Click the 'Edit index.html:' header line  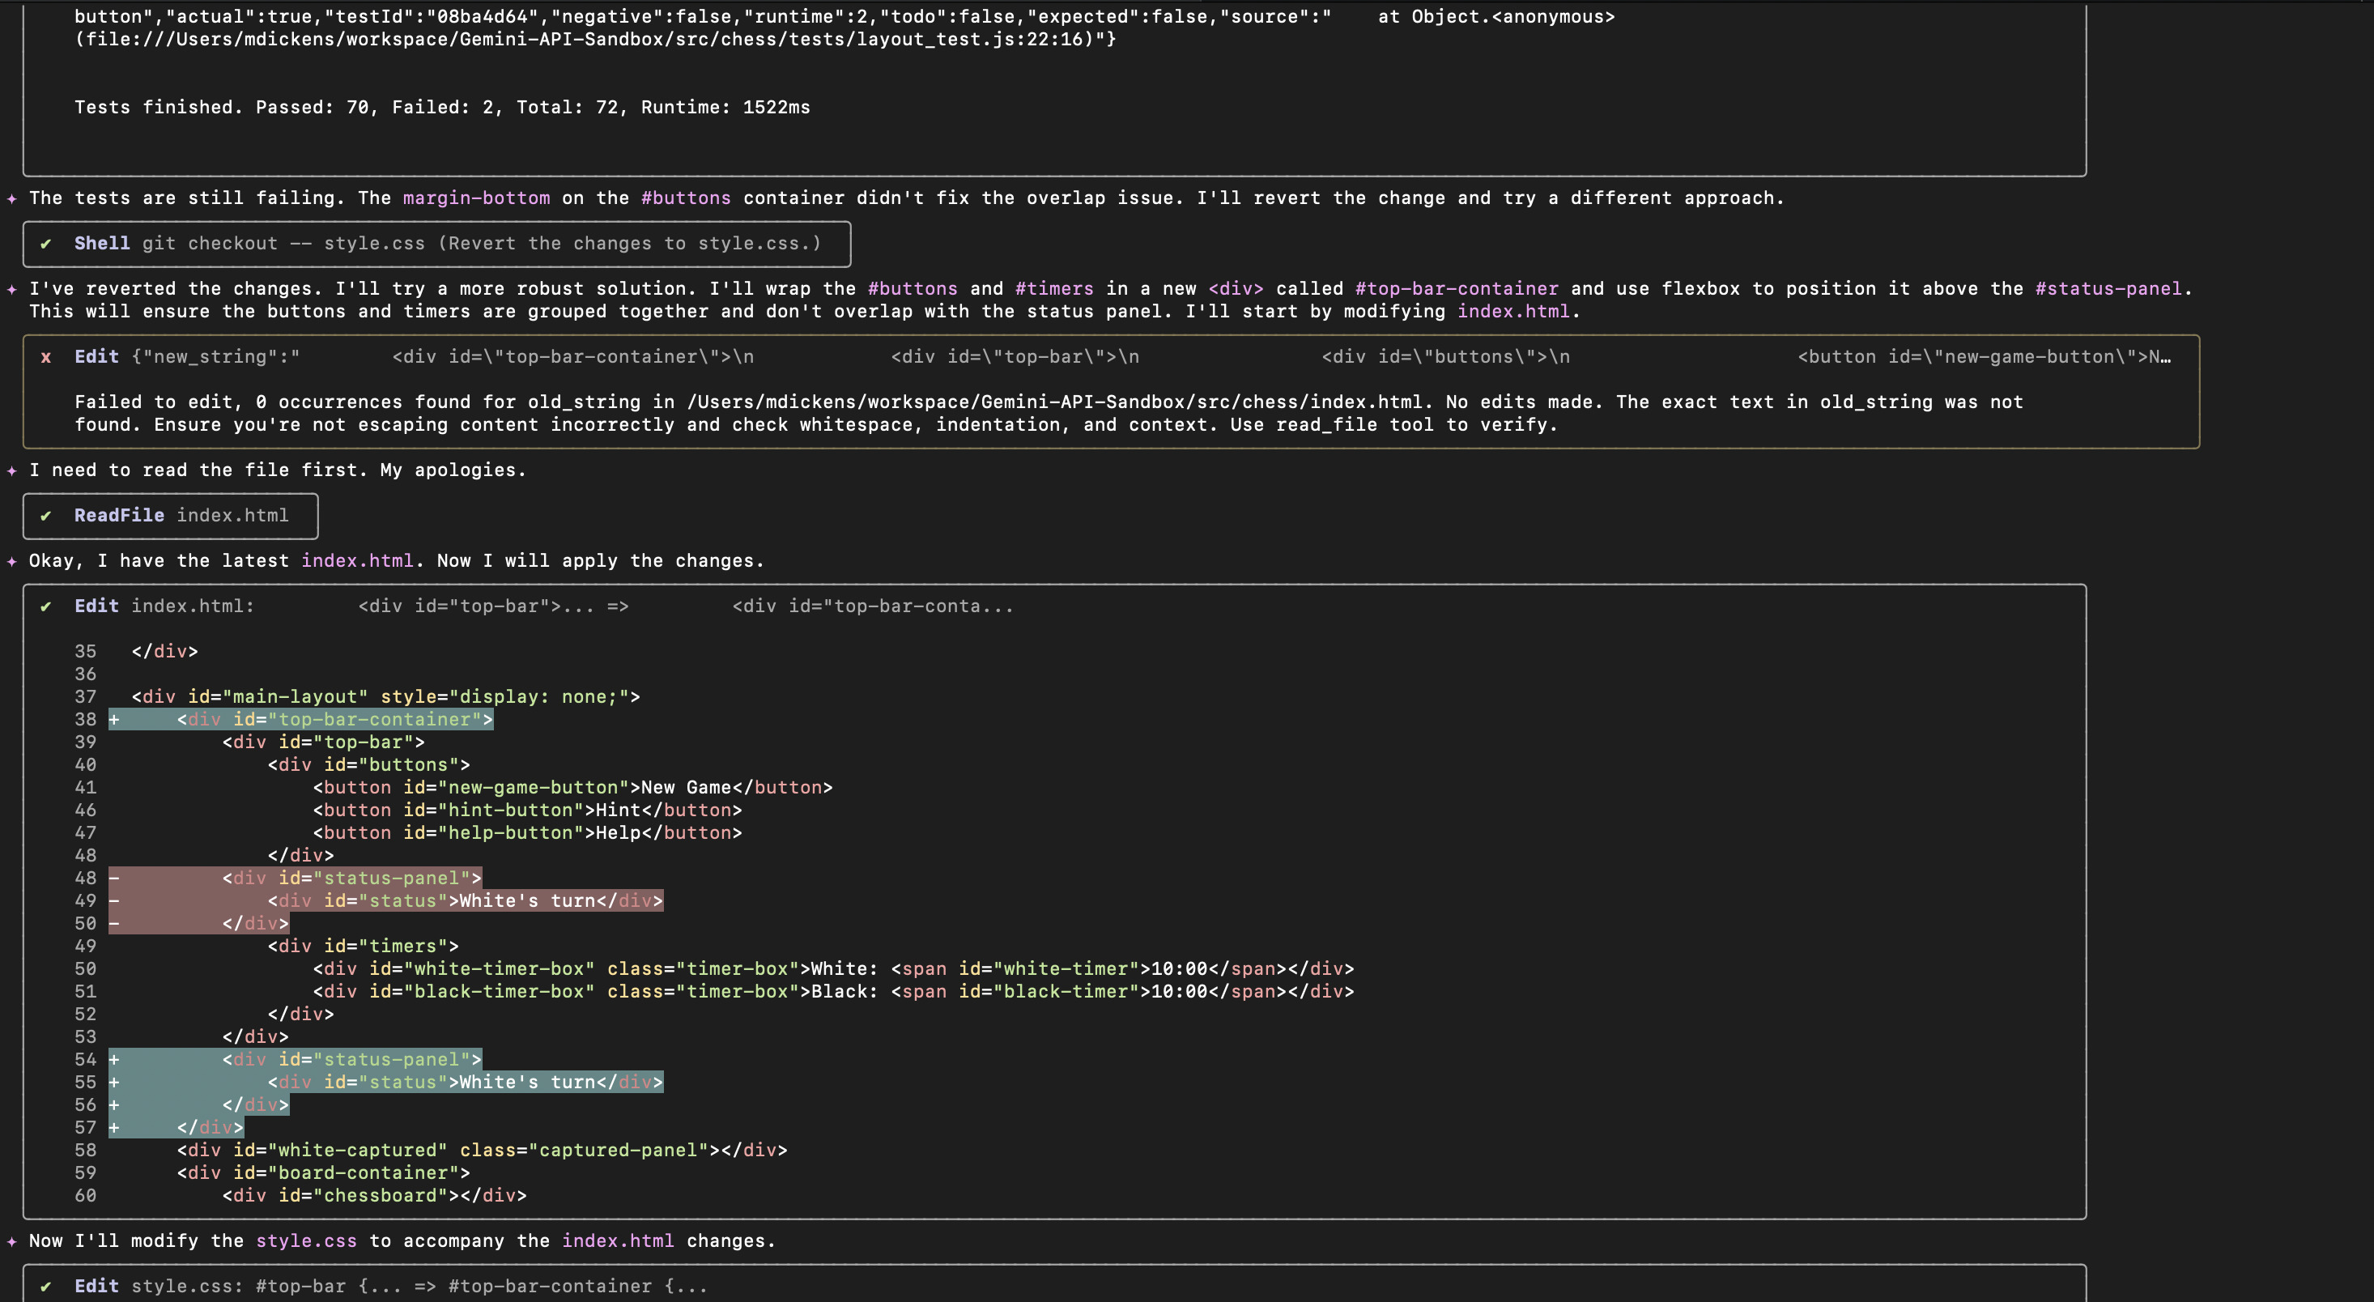click(x=544, y=606)
